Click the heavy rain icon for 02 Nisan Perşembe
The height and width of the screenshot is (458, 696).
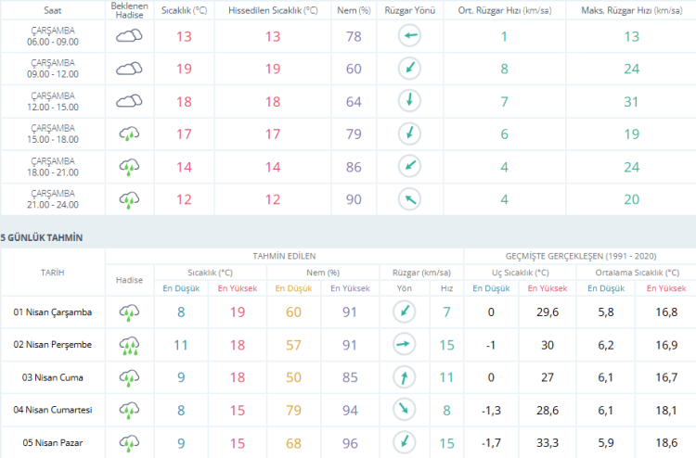[x=129, y=346]
